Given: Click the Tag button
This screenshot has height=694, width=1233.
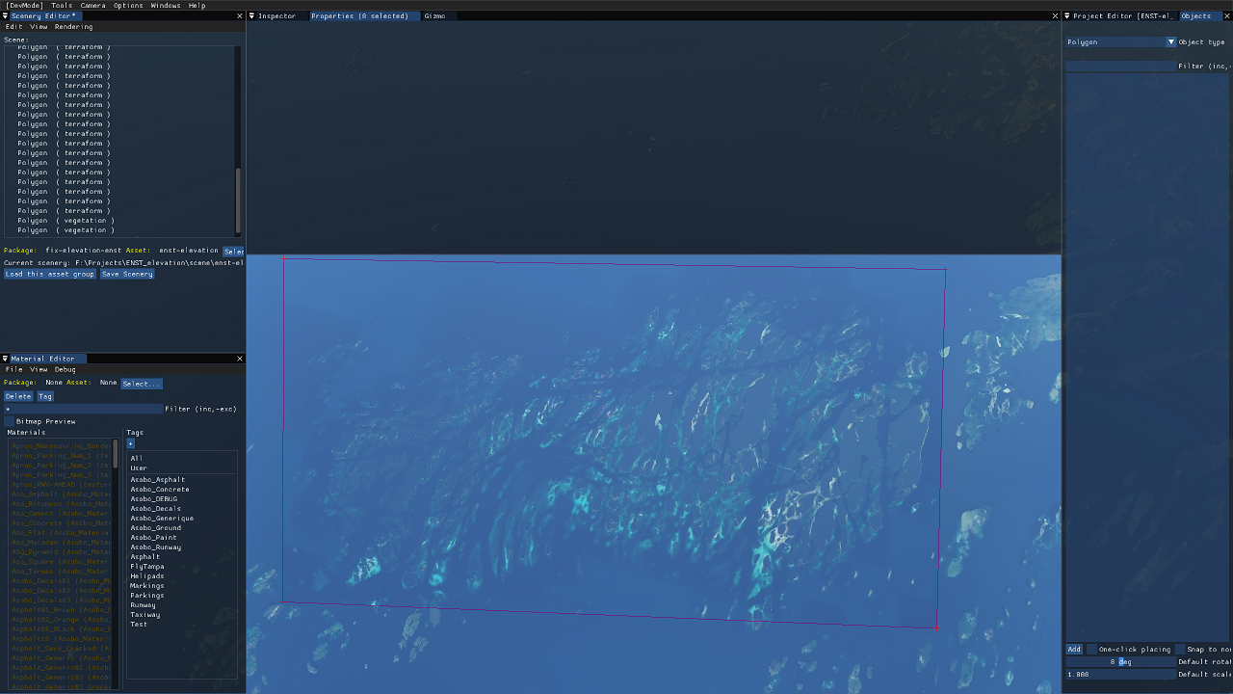Looking at the screenshot, I should coord(45,396).
